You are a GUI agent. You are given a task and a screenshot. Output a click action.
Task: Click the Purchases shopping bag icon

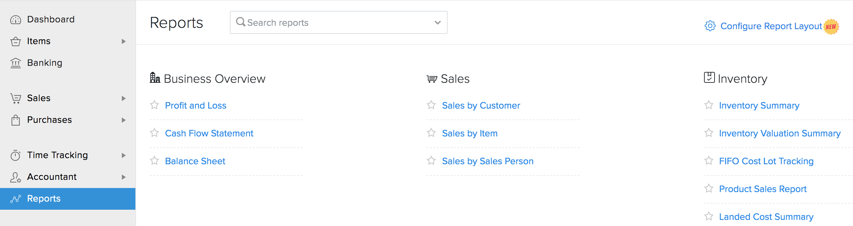point(16,120)
